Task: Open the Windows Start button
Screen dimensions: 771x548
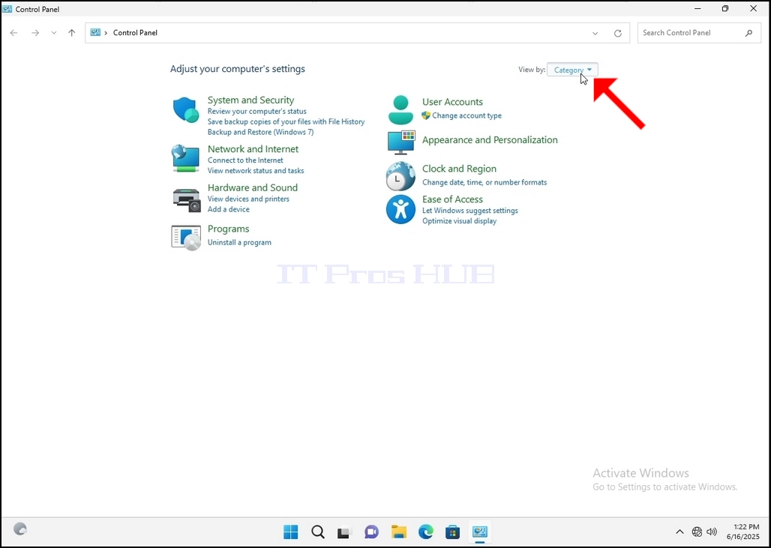Action: click(290, 532)
